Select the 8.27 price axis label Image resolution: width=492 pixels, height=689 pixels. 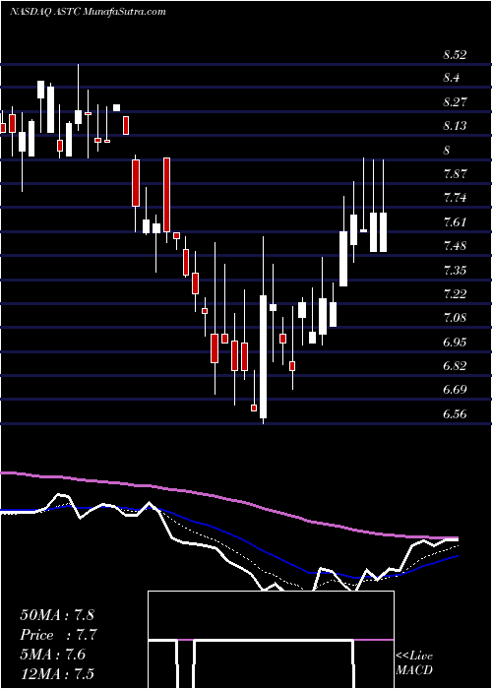[x=455, y=102]
